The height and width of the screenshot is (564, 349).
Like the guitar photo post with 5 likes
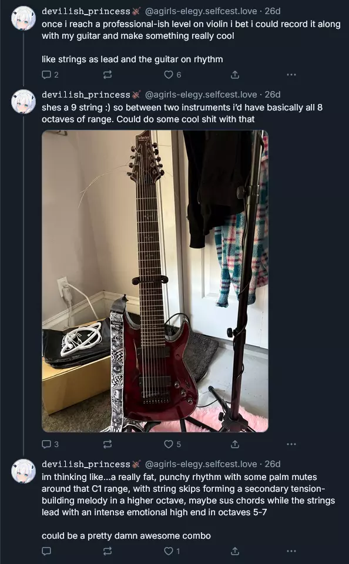tap(172, 444)
